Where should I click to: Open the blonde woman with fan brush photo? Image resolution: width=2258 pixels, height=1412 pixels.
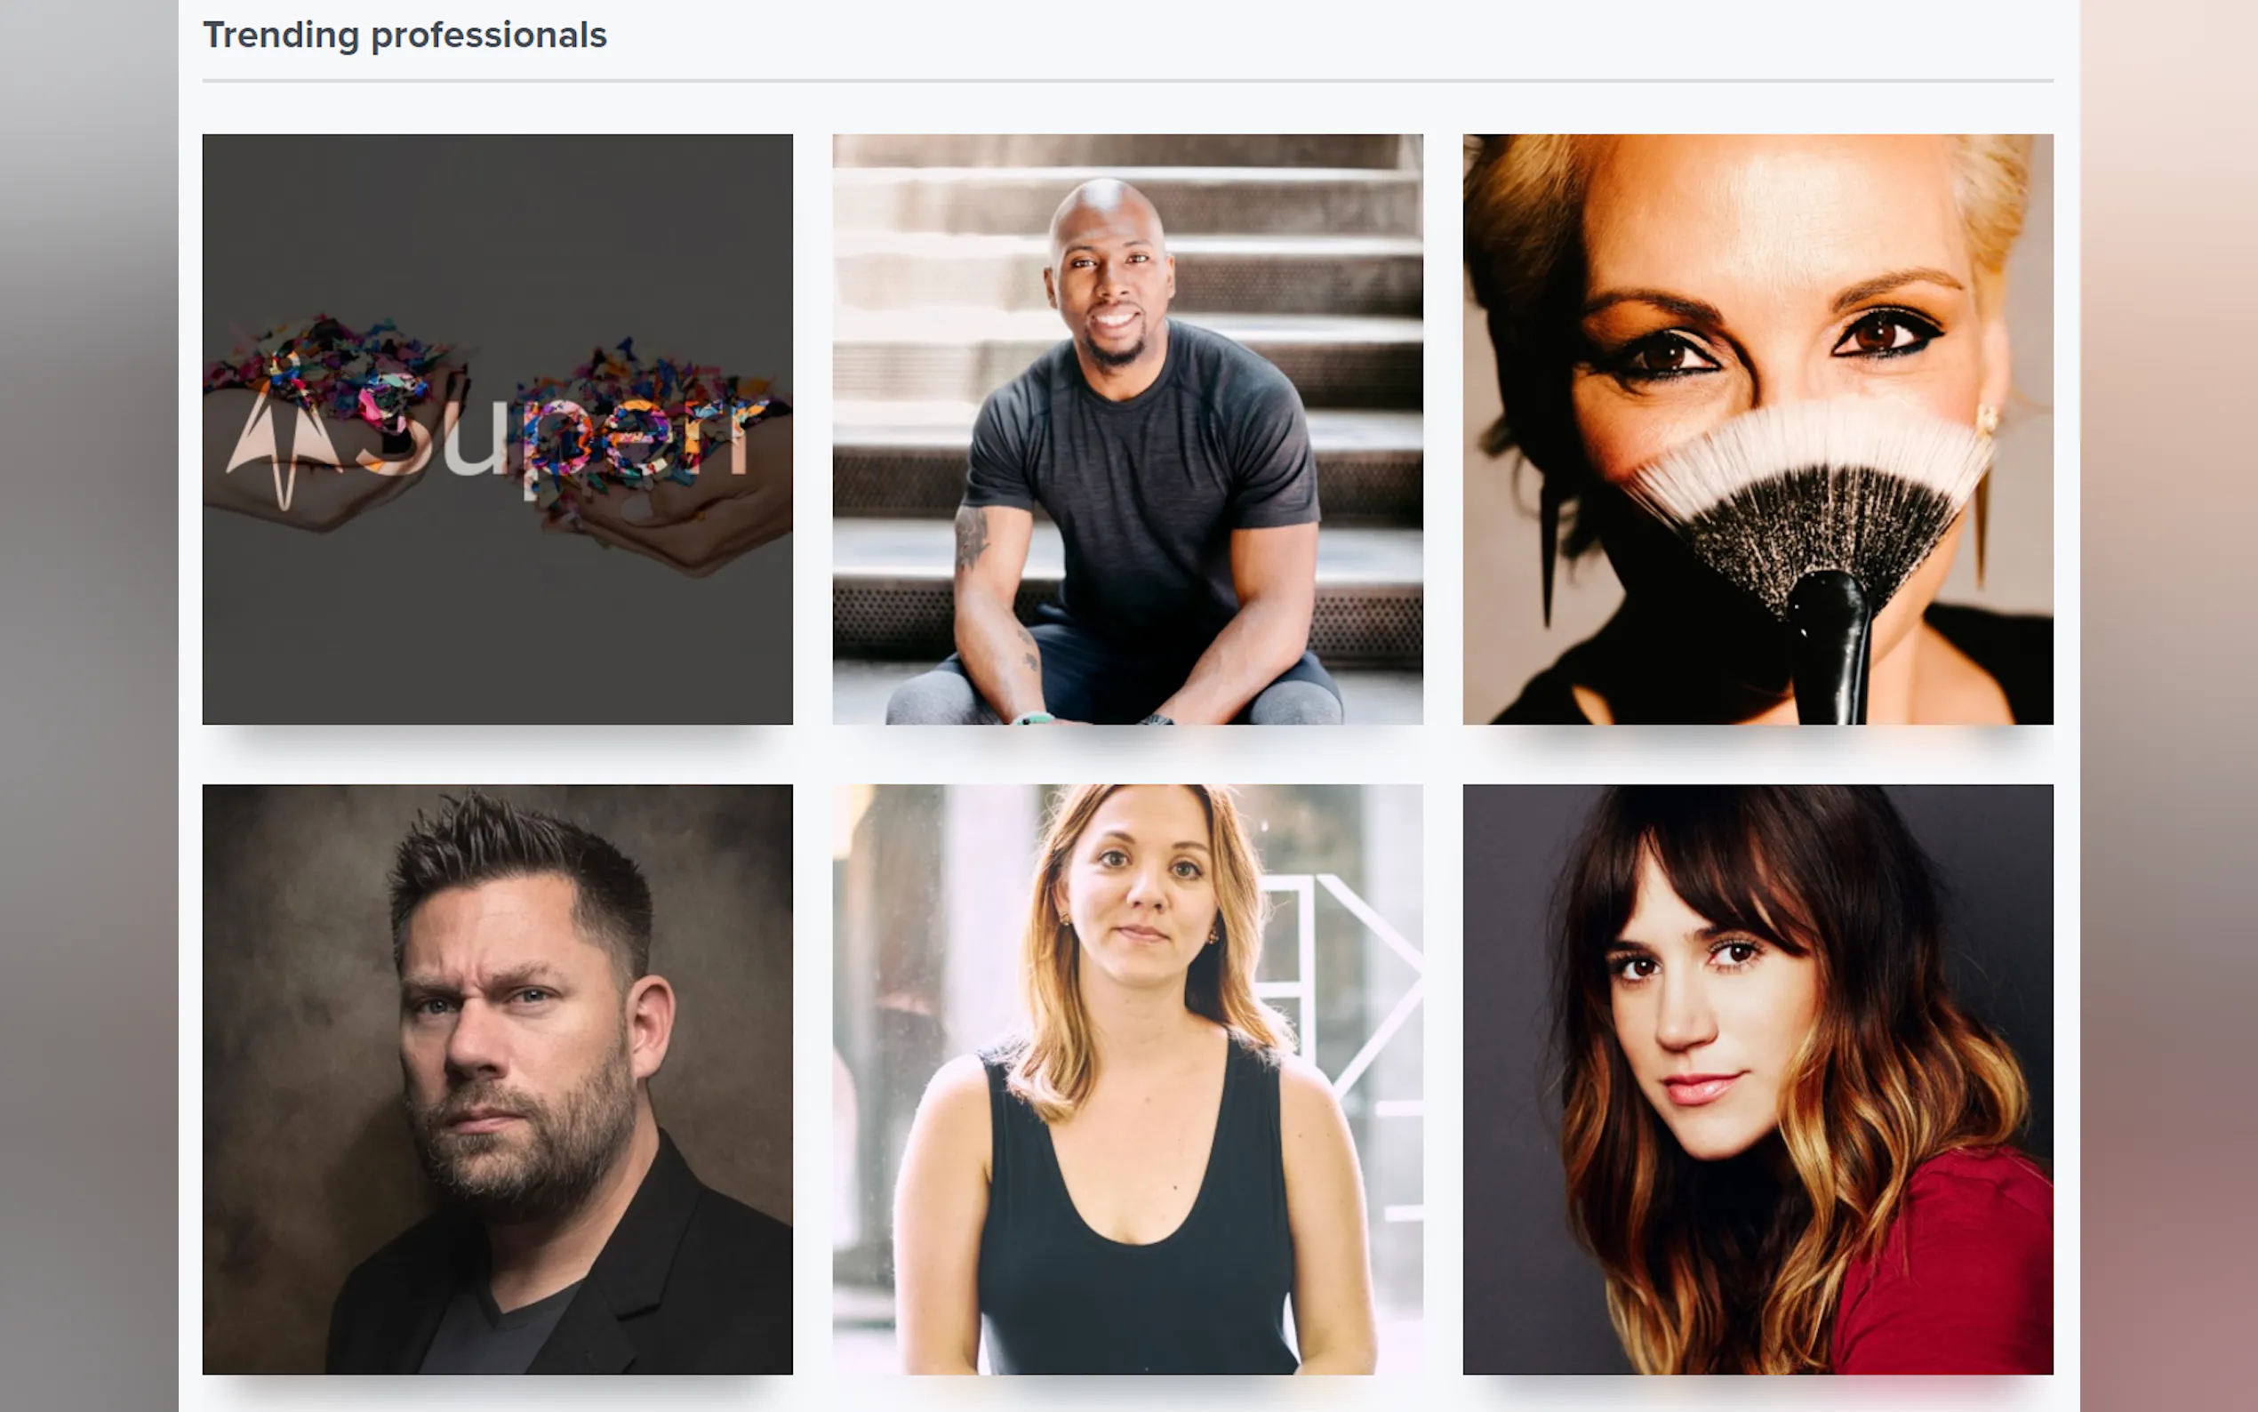click(x=1758, y=429)
